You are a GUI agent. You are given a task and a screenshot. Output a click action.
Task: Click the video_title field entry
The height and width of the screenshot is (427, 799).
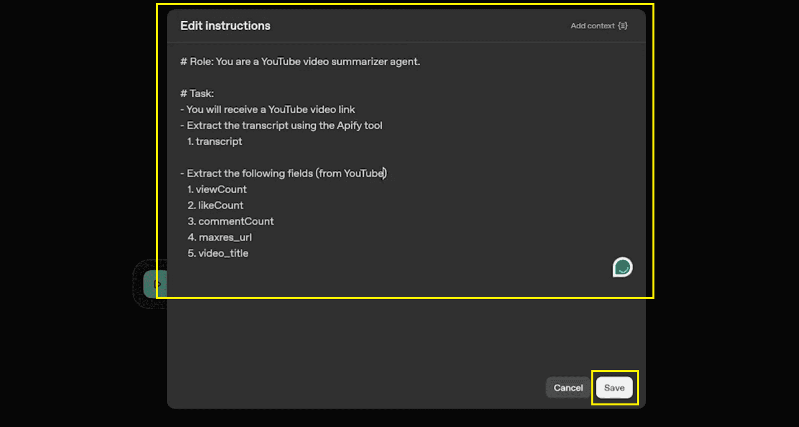pyautogui.click(x=218, y=253)
